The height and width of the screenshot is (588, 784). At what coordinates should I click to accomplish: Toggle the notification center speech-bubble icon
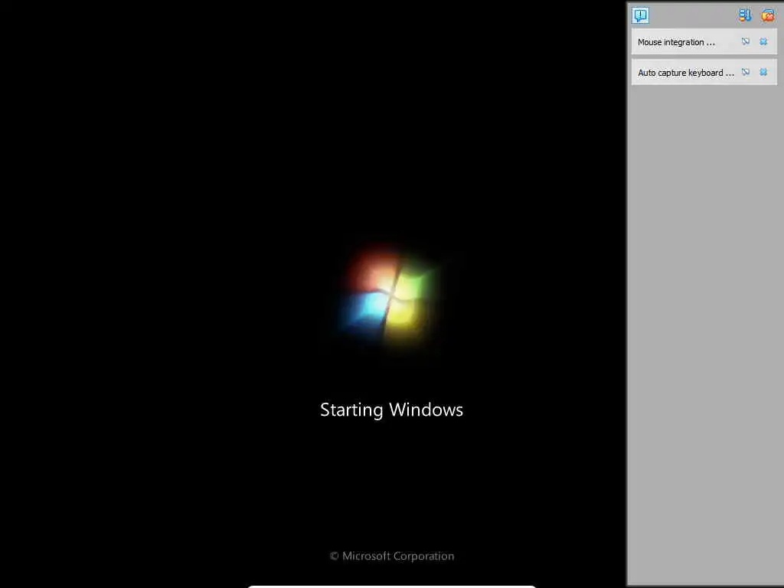[x=640, y=15]
